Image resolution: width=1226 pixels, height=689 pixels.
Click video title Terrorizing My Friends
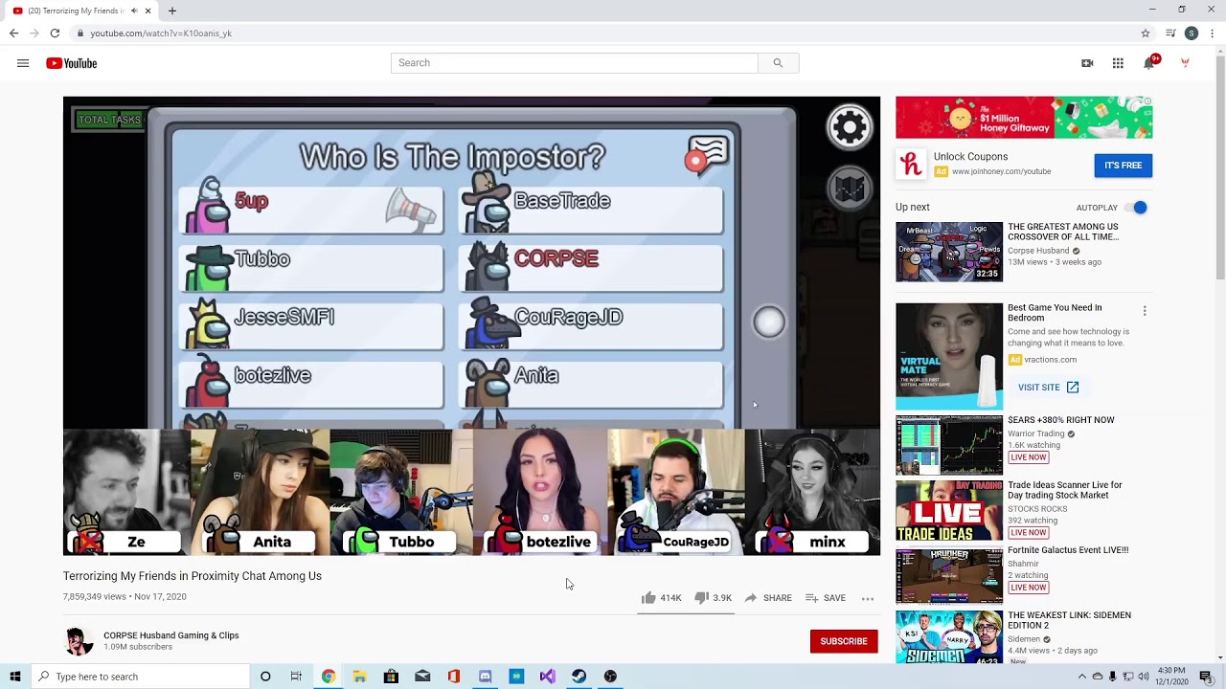pos(193,576)
